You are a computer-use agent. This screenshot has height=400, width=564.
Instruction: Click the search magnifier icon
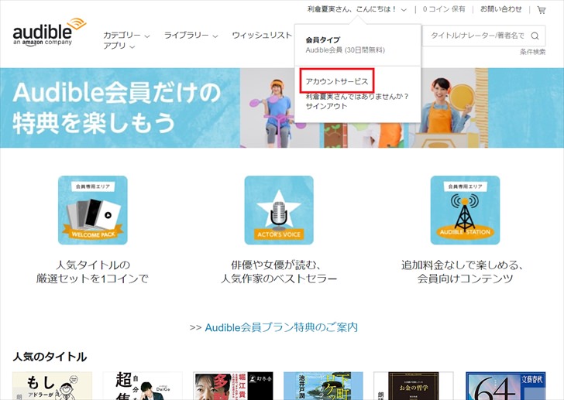click(535, 36)
